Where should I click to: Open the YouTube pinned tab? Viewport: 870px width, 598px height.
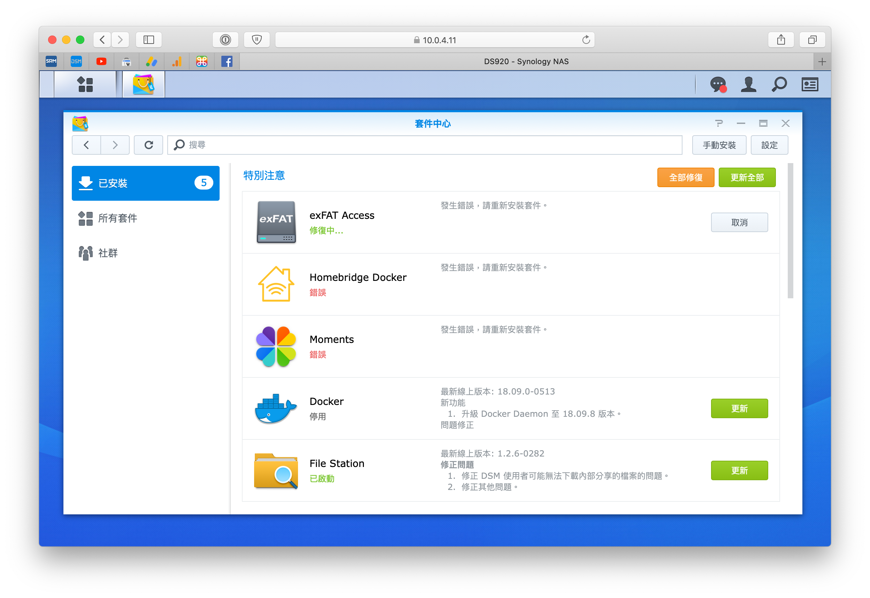click(101, 61)
